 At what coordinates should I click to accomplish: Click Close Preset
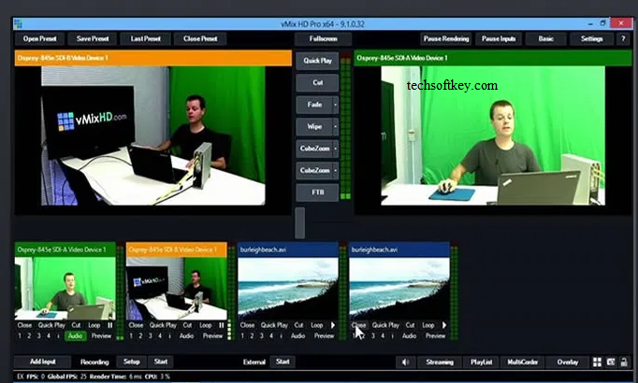pyautogui.click(x=200, y=39)
